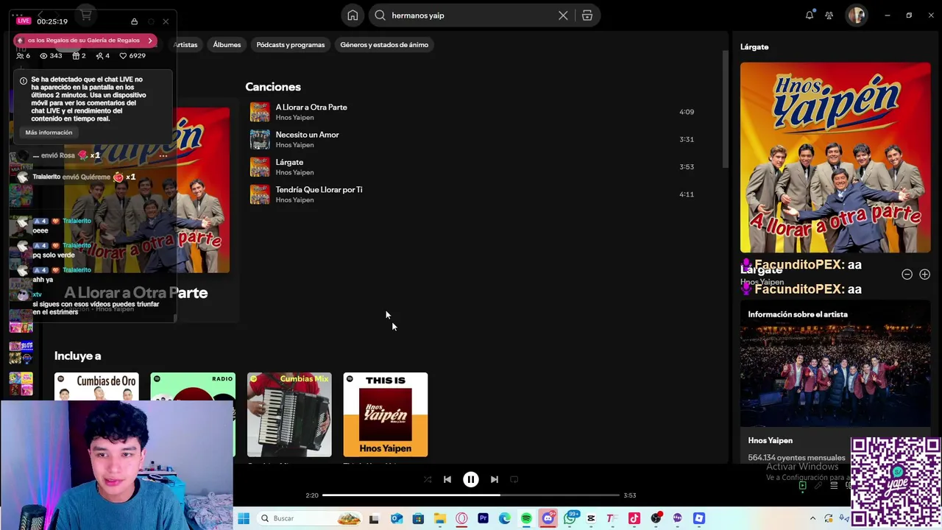Image resolution: width=942 pixels, height=530 pixels.
Task: Click Tendría Que Llorar por Ti thumbnail
Action: click(x=260, y=194)
